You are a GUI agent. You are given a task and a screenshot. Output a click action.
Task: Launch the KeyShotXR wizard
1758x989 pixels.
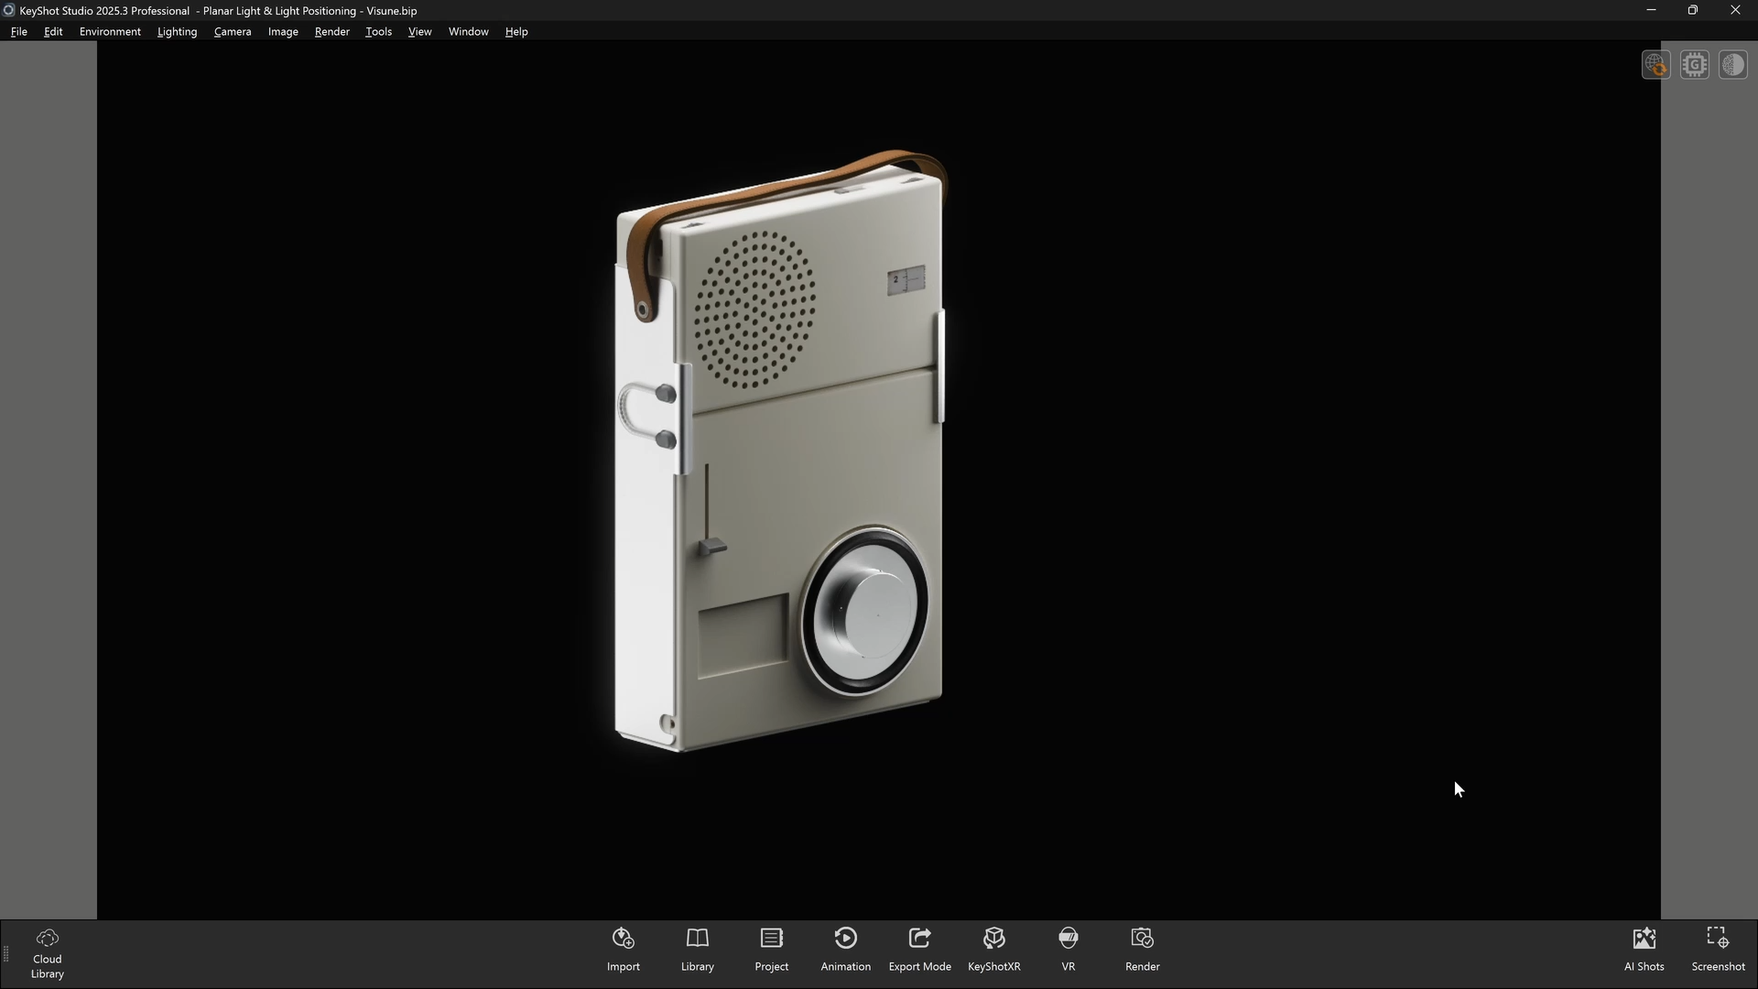point(993,949)
